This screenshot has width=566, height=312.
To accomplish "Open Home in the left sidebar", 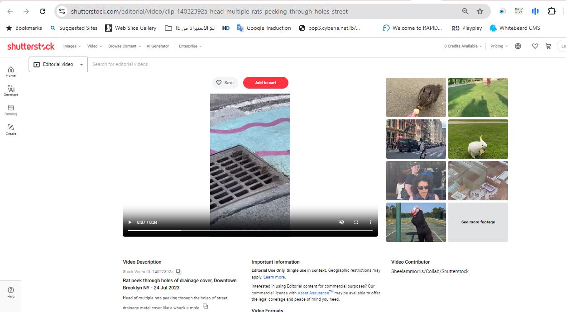I will click(x=11, y=71).
